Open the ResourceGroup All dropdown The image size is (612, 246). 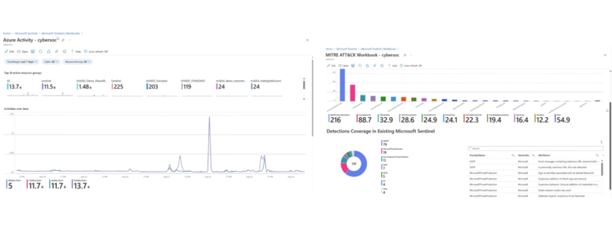click(78, 62)
